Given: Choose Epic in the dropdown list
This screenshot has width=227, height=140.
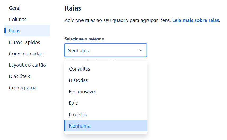Looking at the screenshot, I should (x=106, y=103).
